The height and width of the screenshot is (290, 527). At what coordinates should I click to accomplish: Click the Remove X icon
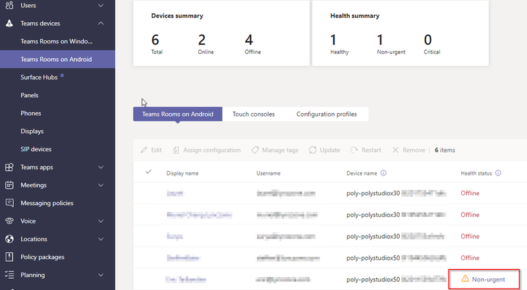(x=396, y=150)
